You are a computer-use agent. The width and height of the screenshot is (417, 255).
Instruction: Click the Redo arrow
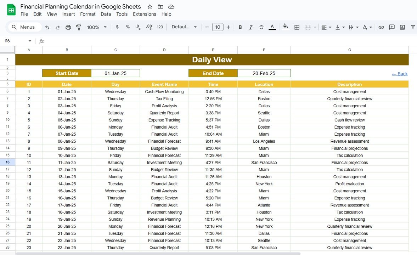[57, 27]
